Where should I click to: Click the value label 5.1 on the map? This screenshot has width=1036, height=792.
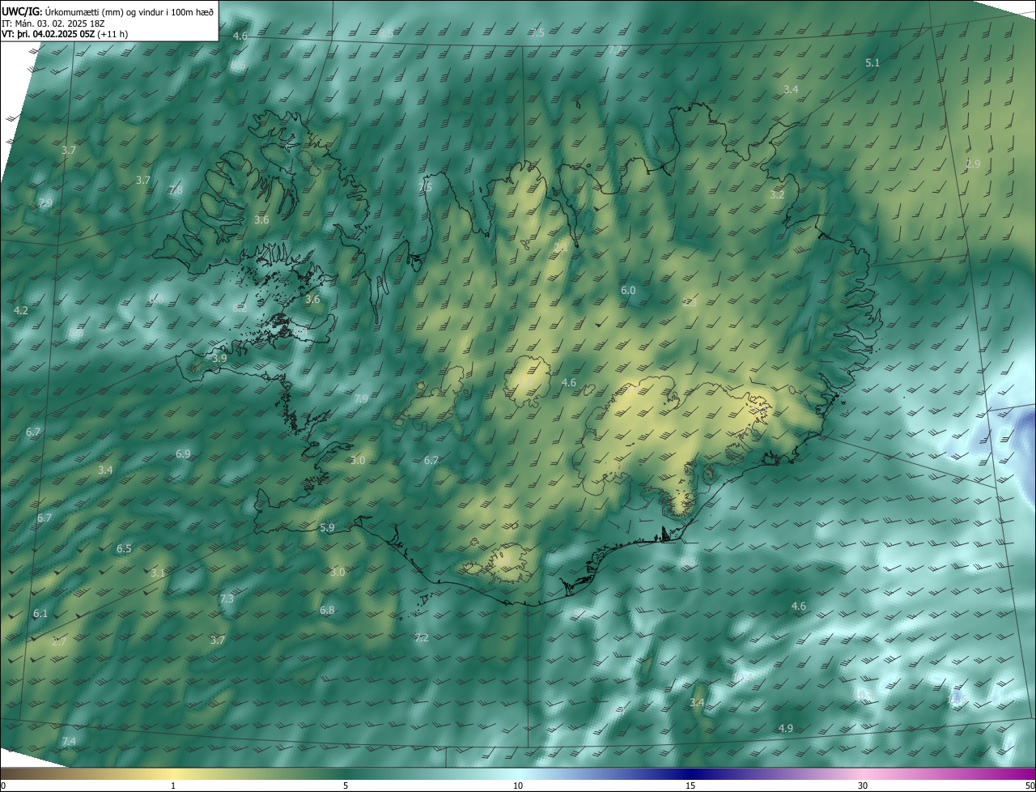(873, 62)
